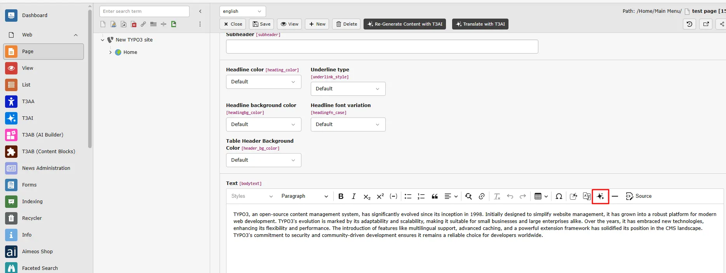Open the Dashboard module
Viewport: 726px width, 273px height.
tap(44, 16)
